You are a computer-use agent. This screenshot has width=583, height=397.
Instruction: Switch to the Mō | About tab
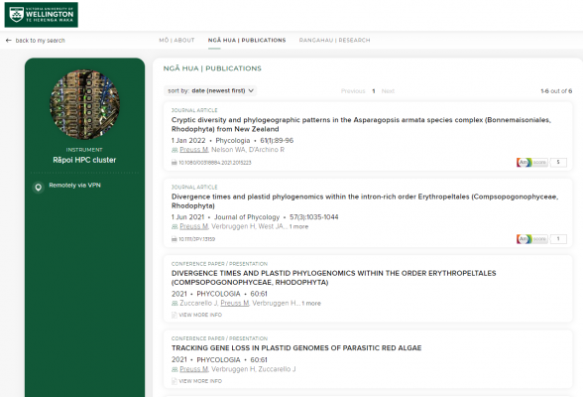click(176, 40)
